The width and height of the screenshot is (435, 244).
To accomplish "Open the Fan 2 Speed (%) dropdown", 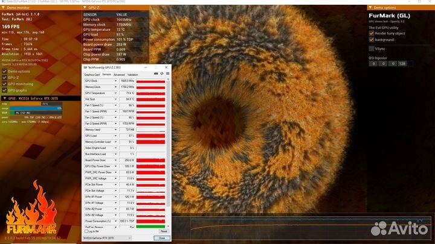I will tap(115, 117).
